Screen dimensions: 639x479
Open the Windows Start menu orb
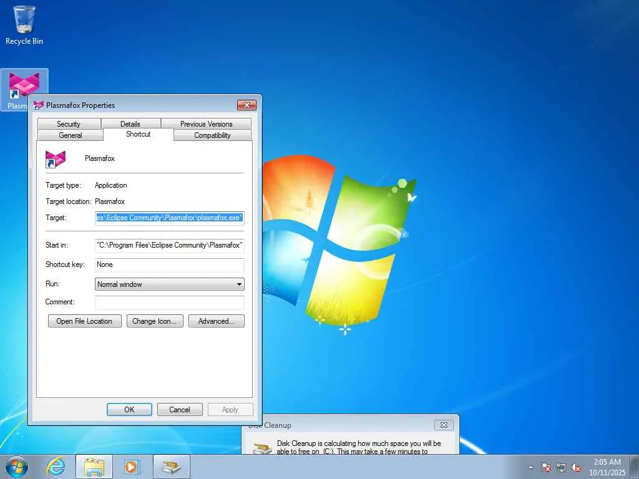tap(17, 467)
